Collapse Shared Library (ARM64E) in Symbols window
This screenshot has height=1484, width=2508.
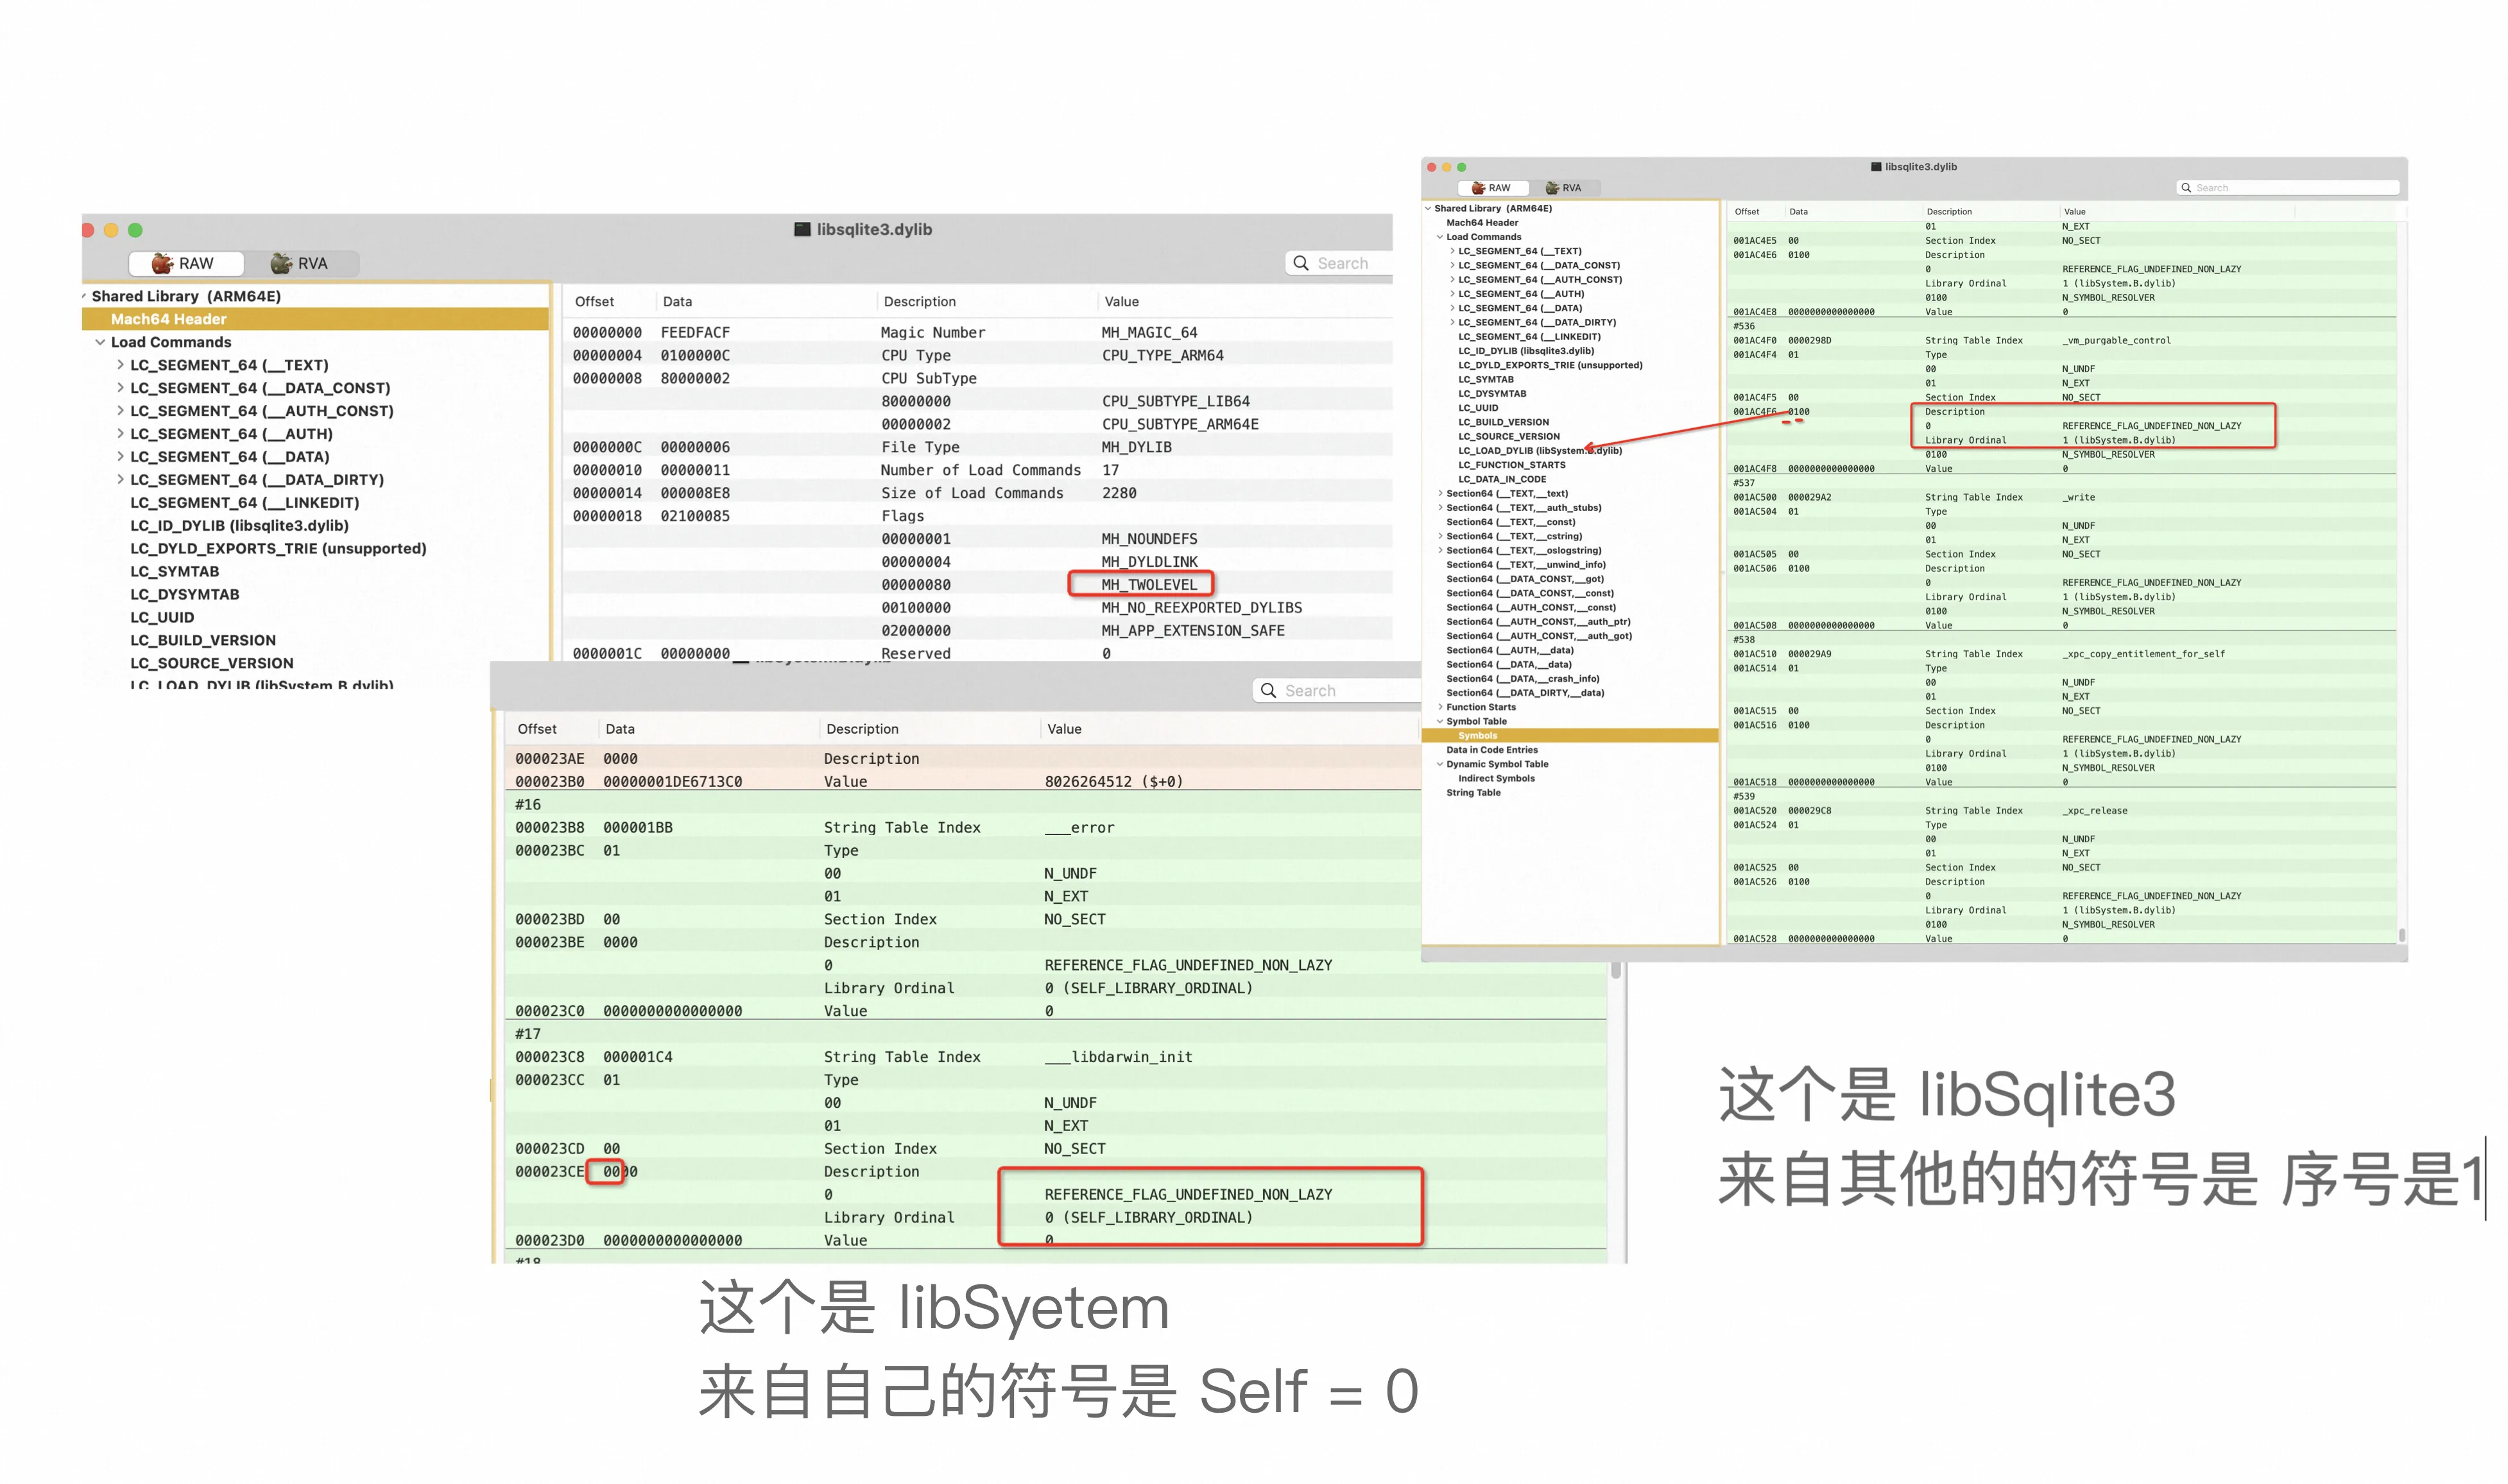[x=1427, y=209]
